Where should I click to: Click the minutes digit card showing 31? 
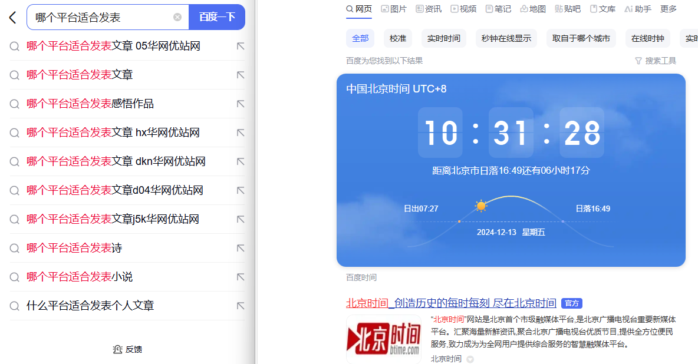511,132
